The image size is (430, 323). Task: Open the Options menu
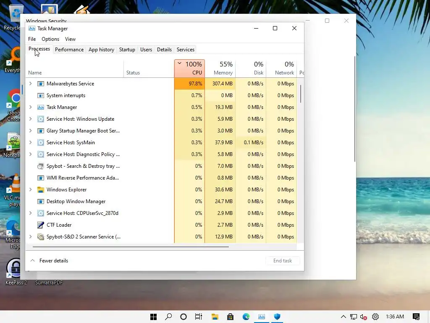pyautogui.click(x=50, y=39)
